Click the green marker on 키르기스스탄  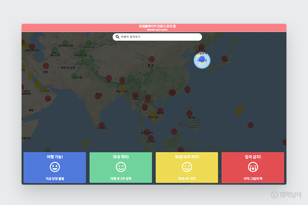(x=89, y=43)
